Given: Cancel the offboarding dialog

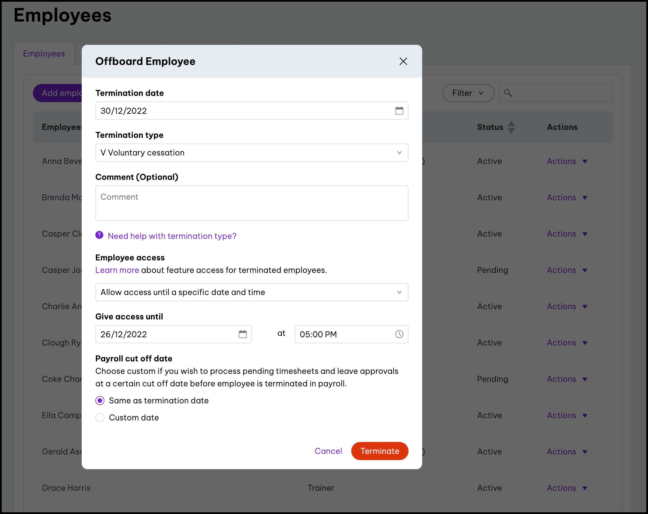Looking at the screenshot, I should pyautogui.click(x=328, y=451).
